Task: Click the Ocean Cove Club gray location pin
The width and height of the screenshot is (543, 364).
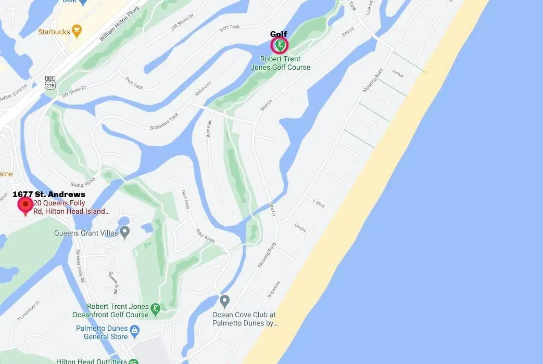Action: 224,302
